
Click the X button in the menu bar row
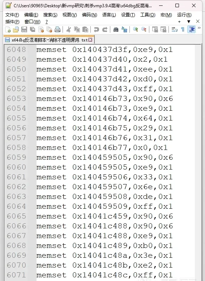(198, 21)
